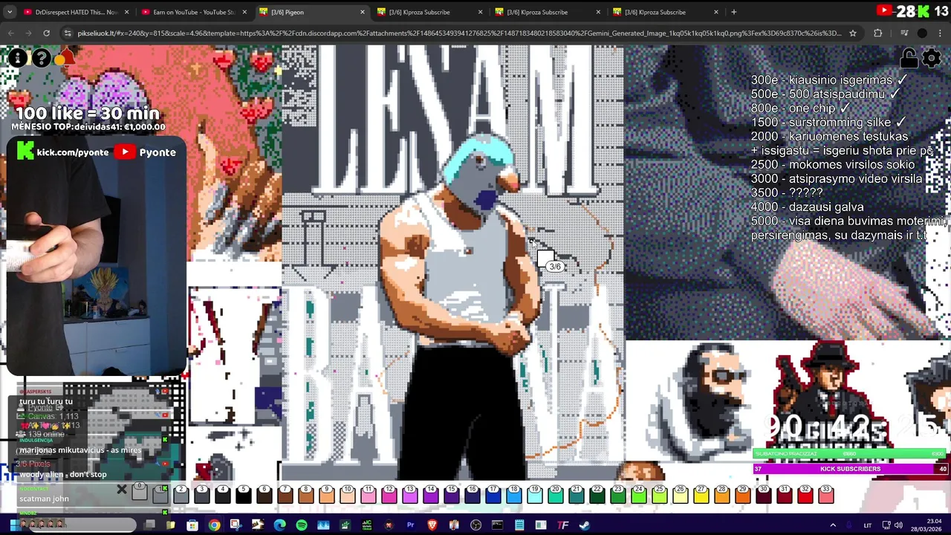Toggle the orange notification bell

click(65, 58)
